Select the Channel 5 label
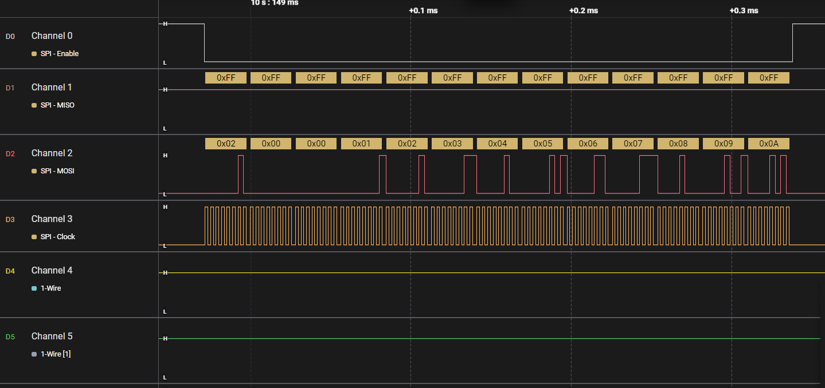Image resolution: width=825 pixels, height=388 pixels. pos(52,336)
